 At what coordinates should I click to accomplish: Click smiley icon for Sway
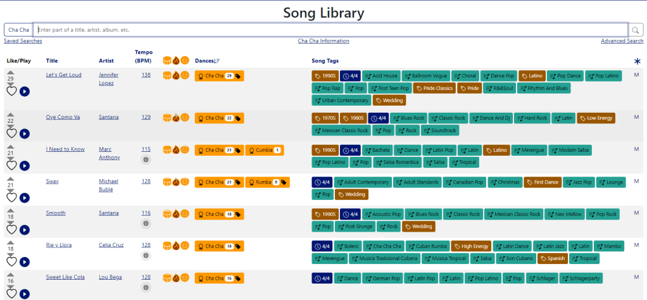185,181
